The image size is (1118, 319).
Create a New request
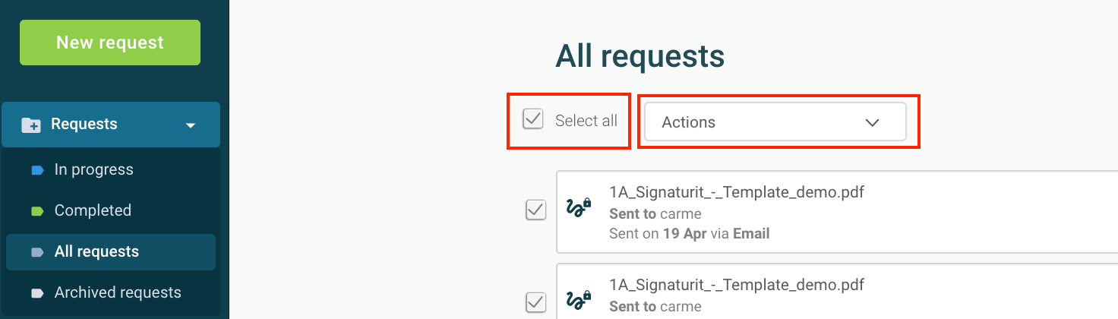[110, 43]
